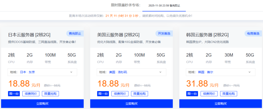Image resolution: width=263 pixels, height=109 pixels.
Task: Click the 限一台 tag on the Japan server card
Action: click(14, 94)
